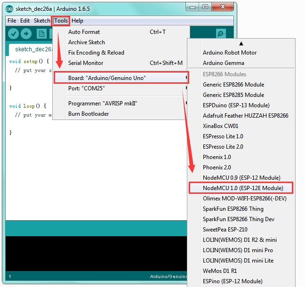
Task: Open the Serial Monitor magnifier icon
Action: (221, 33)
